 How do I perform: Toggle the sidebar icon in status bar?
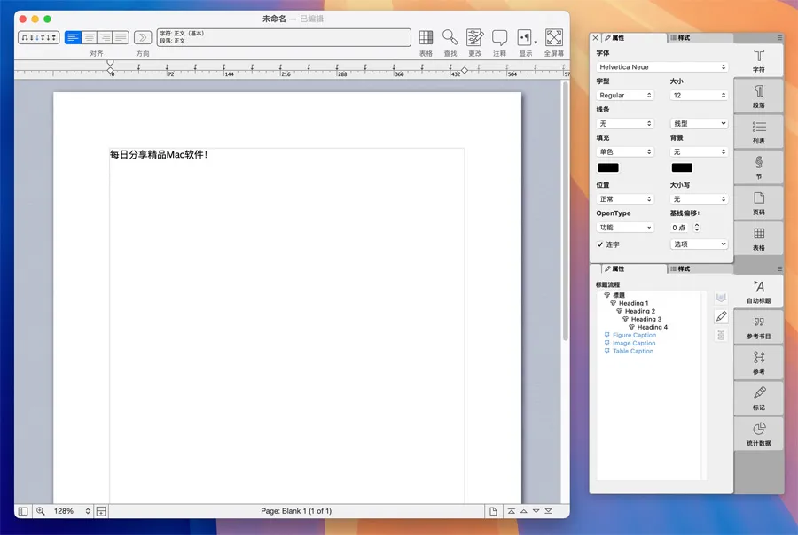coord(23,511)
